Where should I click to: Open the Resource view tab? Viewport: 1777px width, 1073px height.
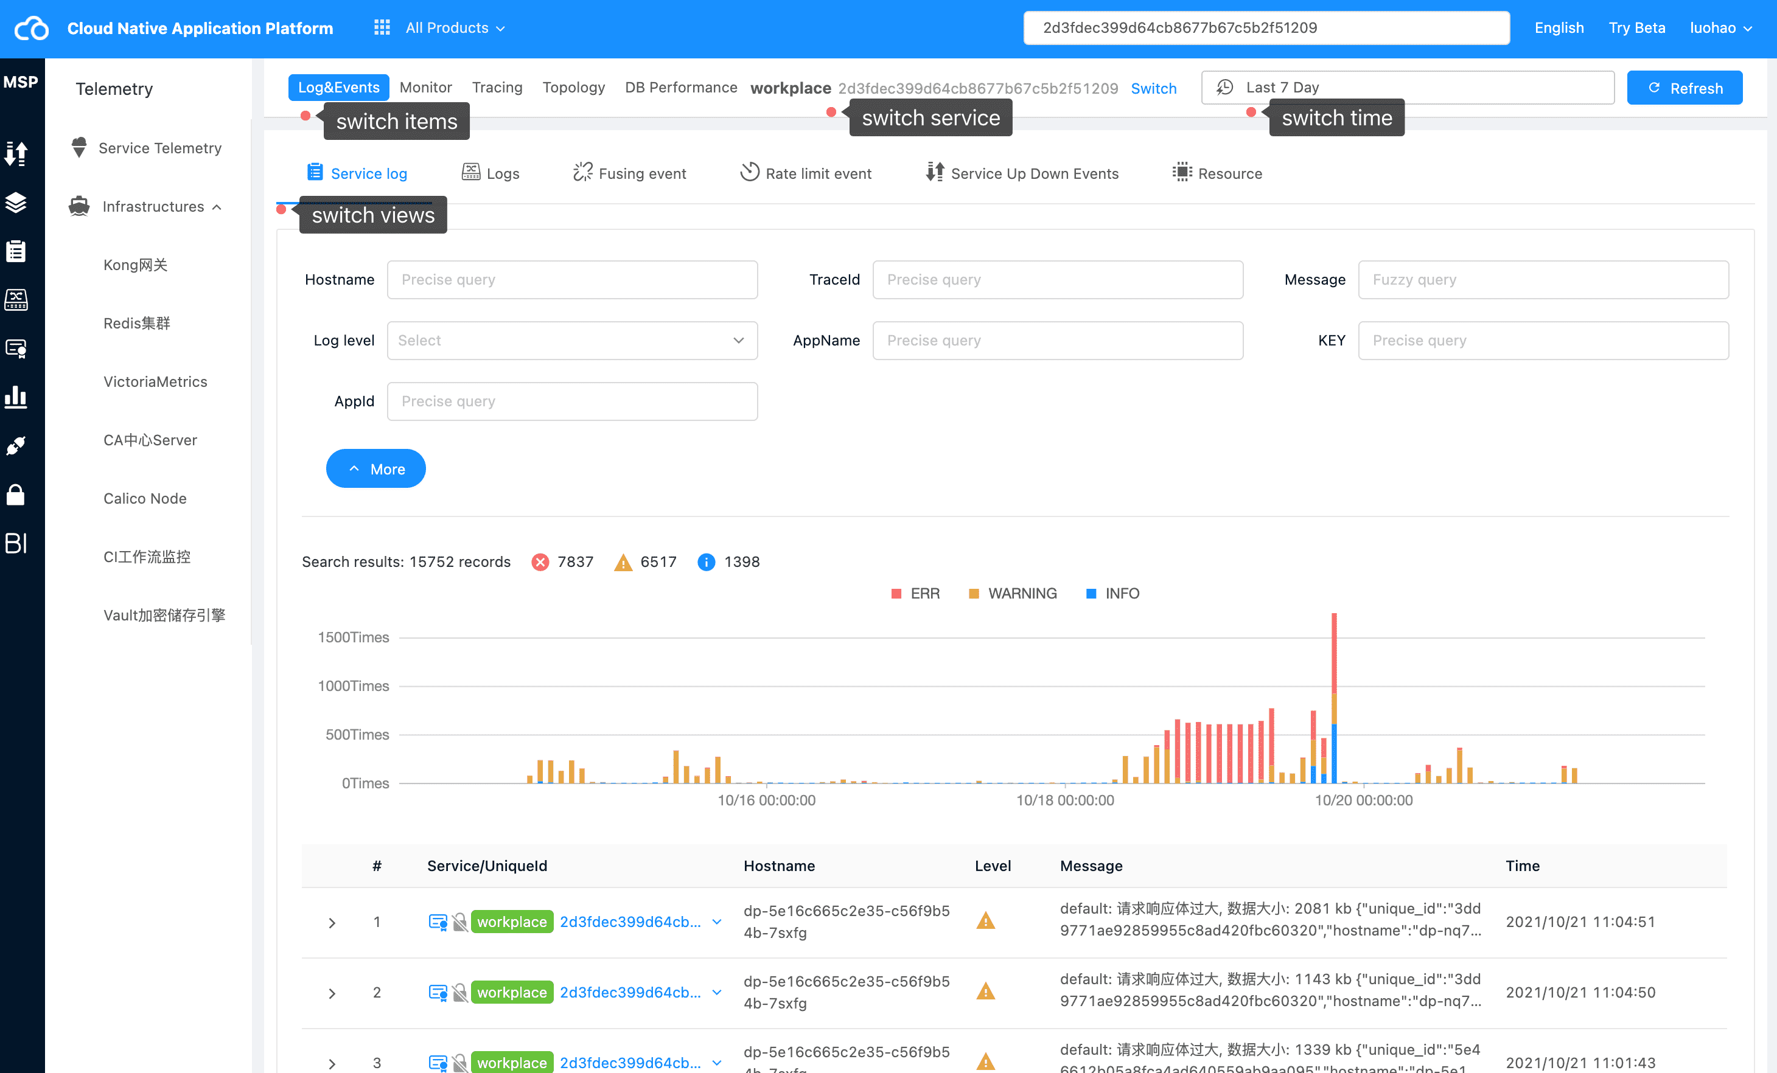pyautogui.click(x=1217, y=174)
